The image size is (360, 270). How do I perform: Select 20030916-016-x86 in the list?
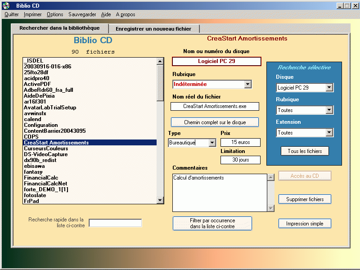(90, 67)
